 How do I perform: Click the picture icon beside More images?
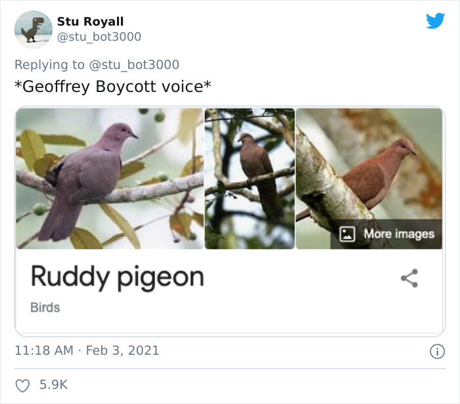tap(348, 234)
